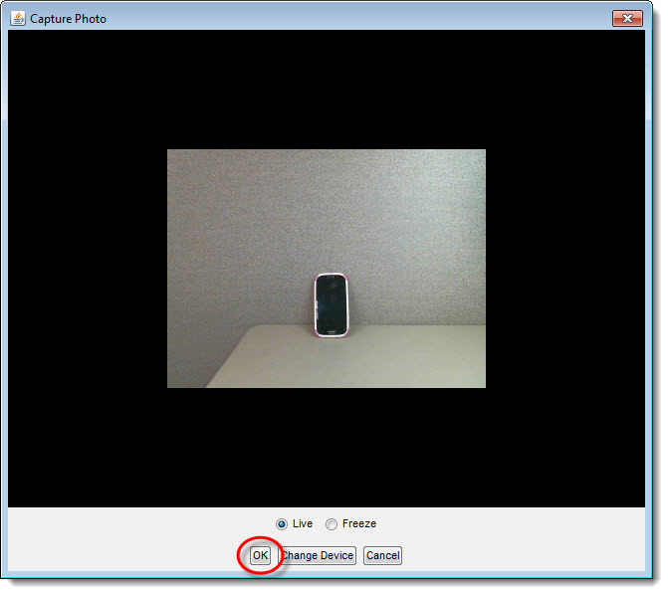668x594 pixels.
Task: Open the Change Device button
Action: (318, 555)
